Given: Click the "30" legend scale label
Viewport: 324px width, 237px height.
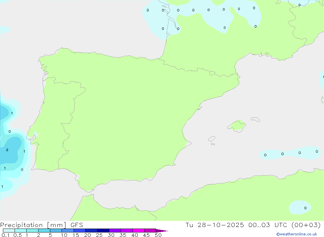Looking at the screenshot, I should point(111,235).
